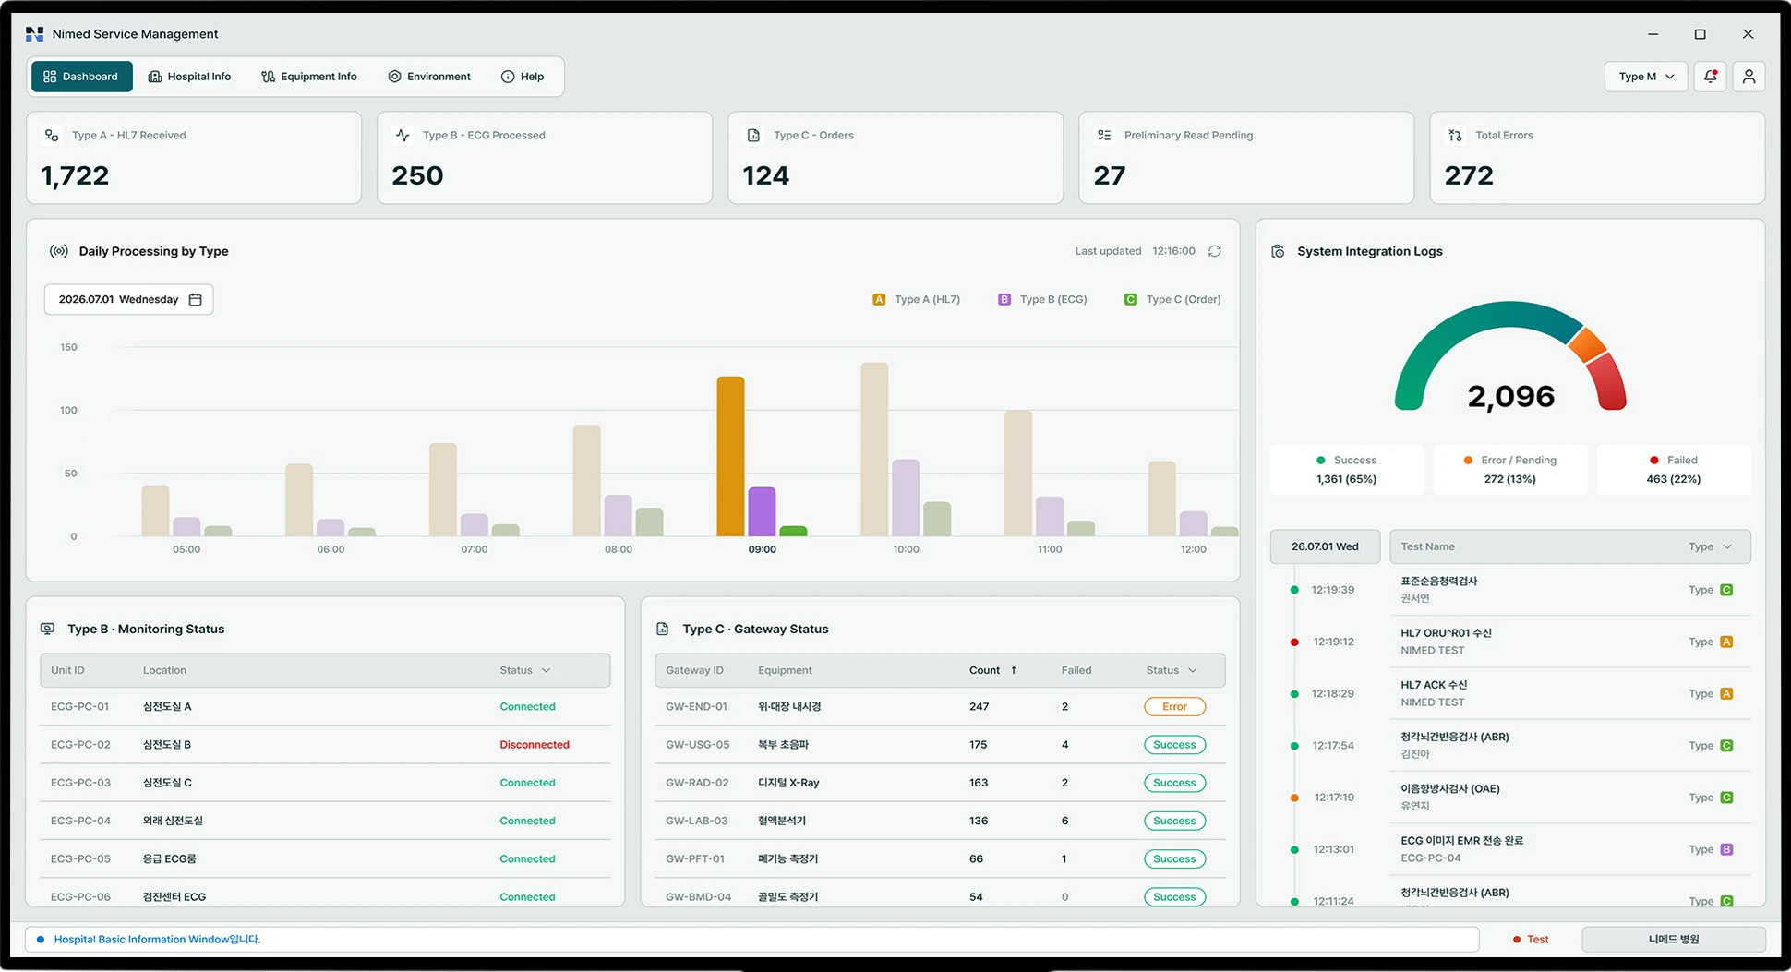Expand the Status filter in Monitoring Status
This screenshot has width=1791, height=972.
[525, 670]
